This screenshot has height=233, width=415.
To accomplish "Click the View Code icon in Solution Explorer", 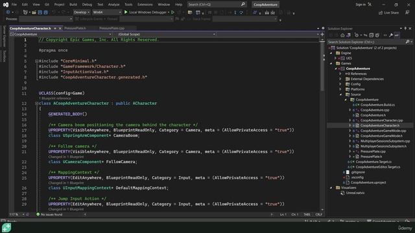I will 385,35.
